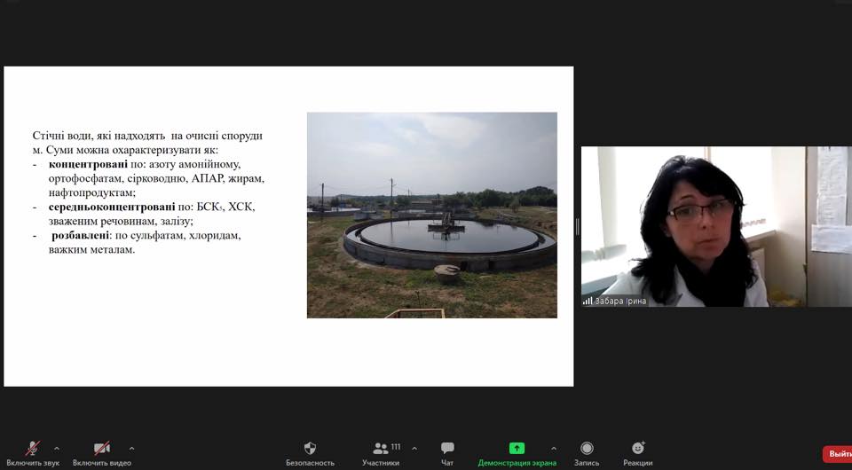Click the divider handle between slide and video

pos(577,227)
